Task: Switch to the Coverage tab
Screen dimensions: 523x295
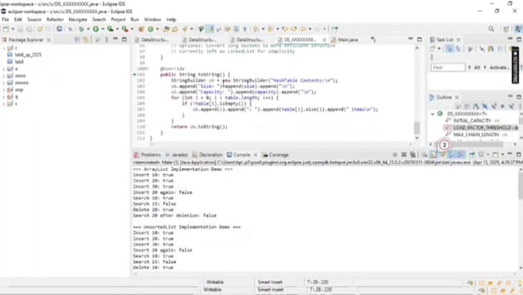Action: click(x=275, y=155)
